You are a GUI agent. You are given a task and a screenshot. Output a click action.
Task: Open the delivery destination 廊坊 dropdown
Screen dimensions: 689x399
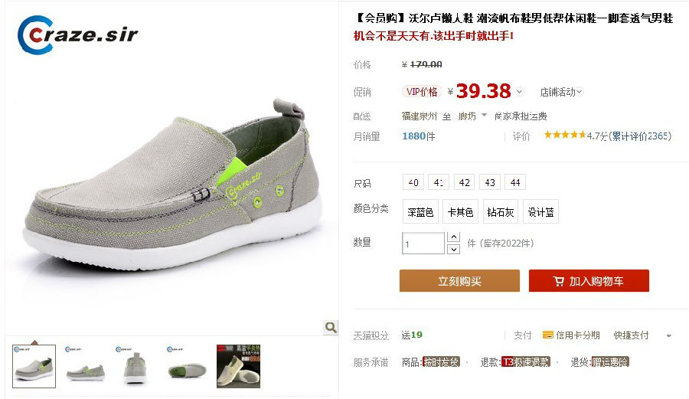(472, 116)
